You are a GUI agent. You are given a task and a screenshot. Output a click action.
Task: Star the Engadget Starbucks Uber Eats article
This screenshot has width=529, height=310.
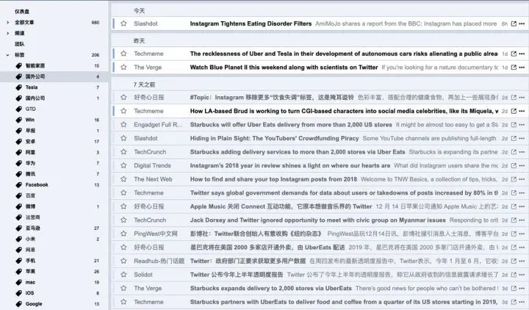(124, 124)
